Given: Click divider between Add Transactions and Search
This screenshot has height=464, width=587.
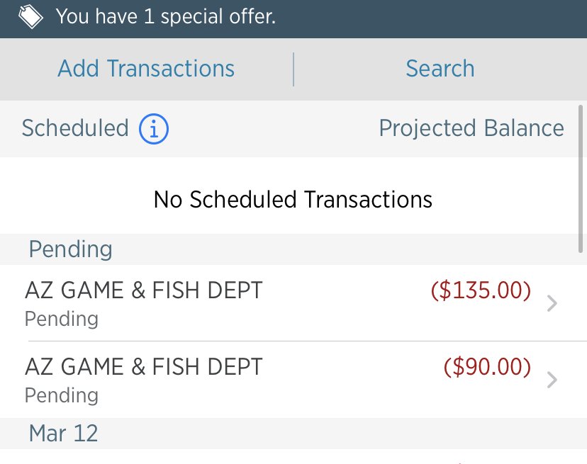Looking at the screenshot, I should point(293,69).
